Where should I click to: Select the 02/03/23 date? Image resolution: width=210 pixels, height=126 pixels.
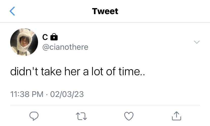click(x=67, y=94)
